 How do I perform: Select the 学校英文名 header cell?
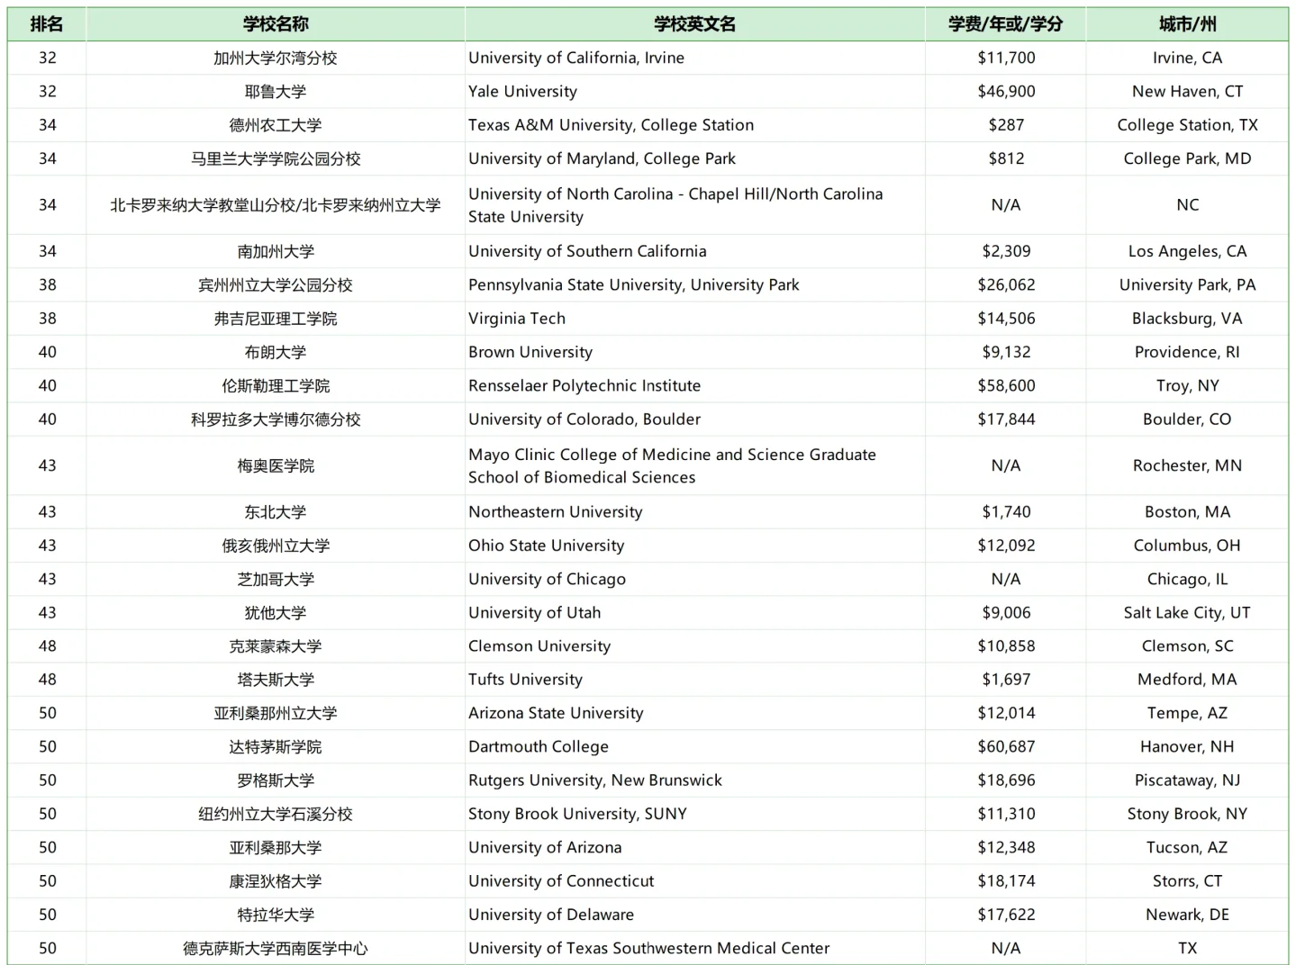coord(693,24)
